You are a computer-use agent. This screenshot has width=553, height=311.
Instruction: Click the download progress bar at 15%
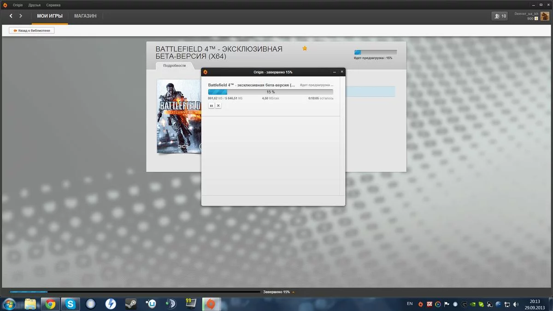tap(271, 92)
